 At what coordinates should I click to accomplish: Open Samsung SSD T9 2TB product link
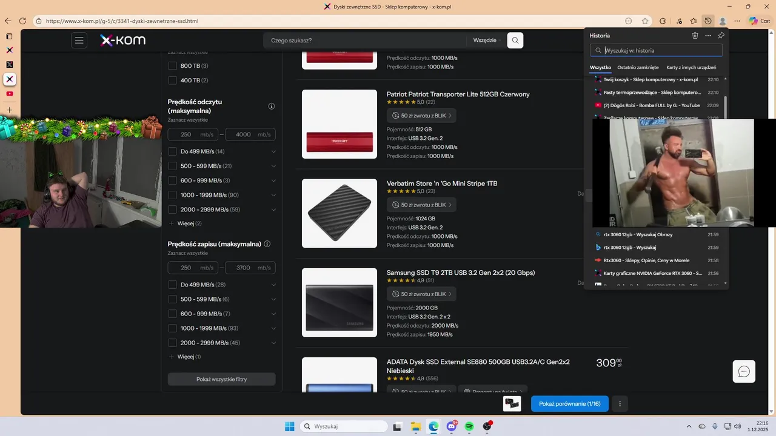(461, 272)
